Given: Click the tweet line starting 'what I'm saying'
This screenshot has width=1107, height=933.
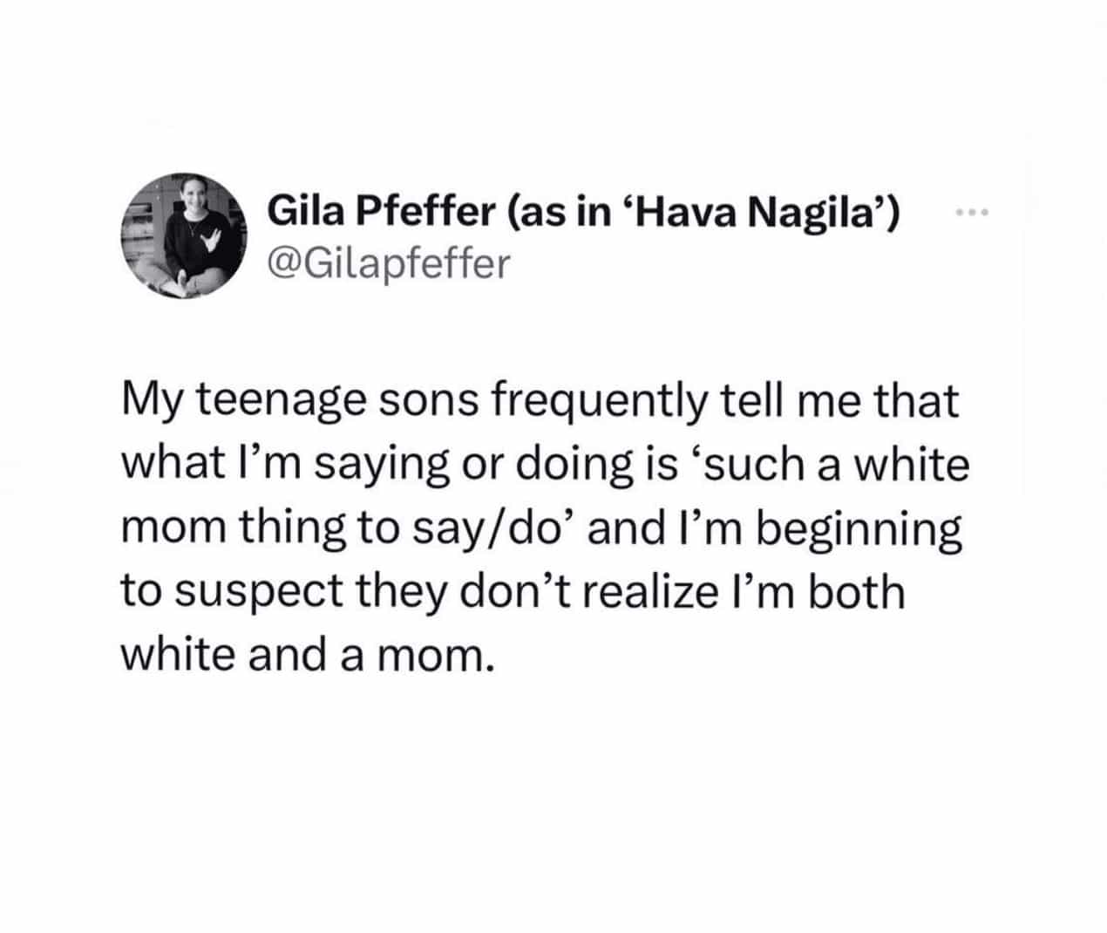Looking at the screenshot, I should coord(544,465).
